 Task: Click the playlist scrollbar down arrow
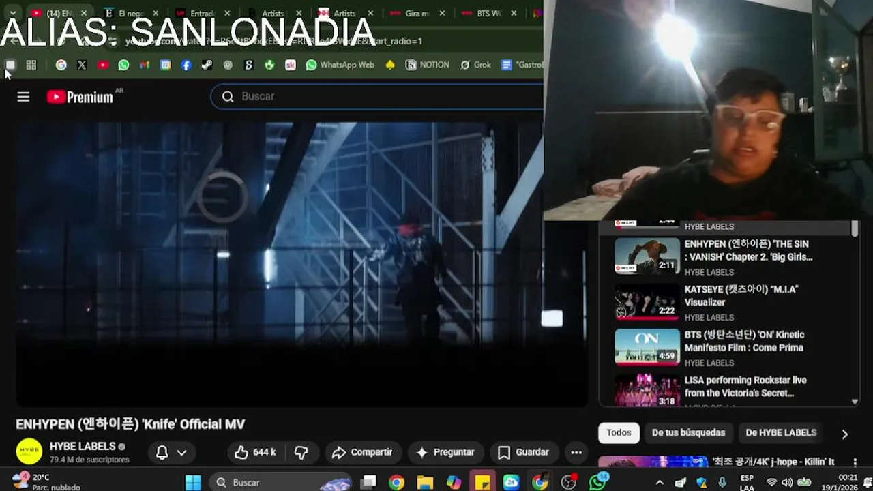pos(855,402)
